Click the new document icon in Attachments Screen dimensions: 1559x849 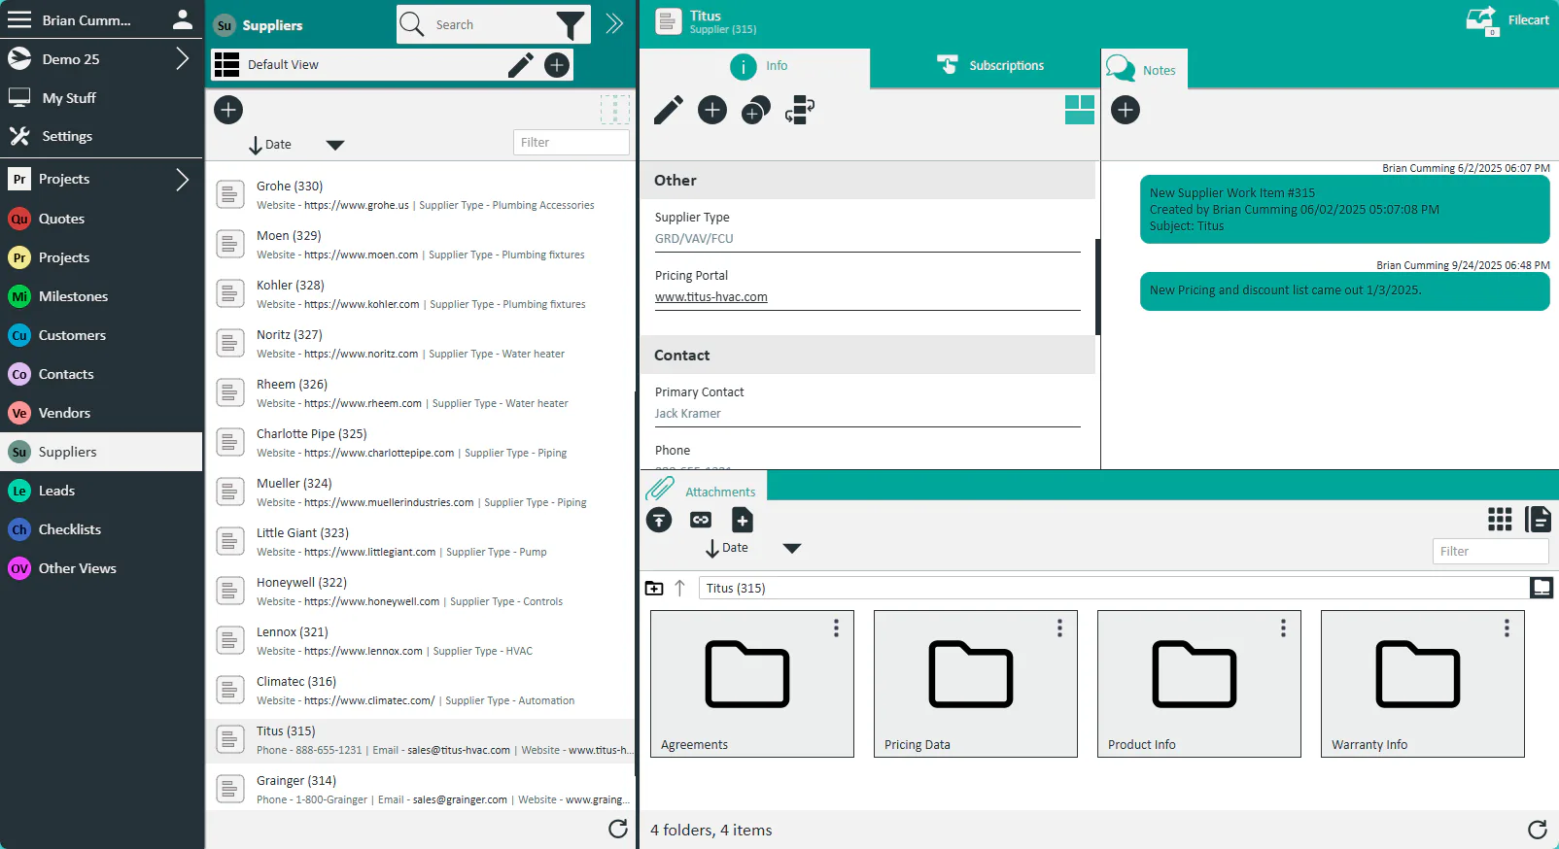743,520
